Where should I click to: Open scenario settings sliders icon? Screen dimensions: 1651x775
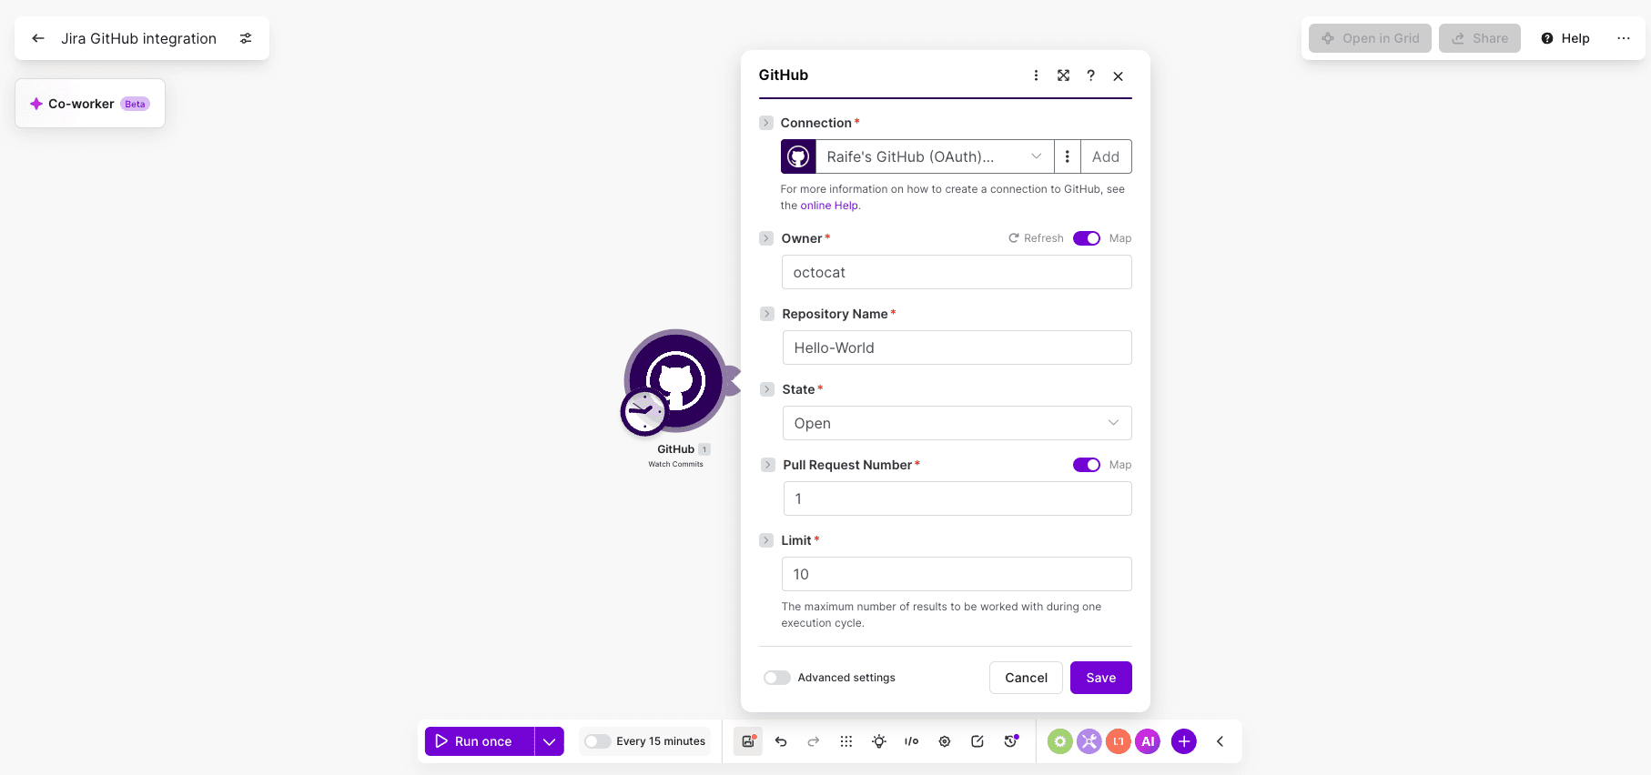click(x=246, y=38)
